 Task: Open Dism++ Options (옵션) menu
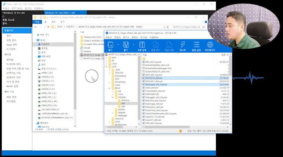coord(28,8)
